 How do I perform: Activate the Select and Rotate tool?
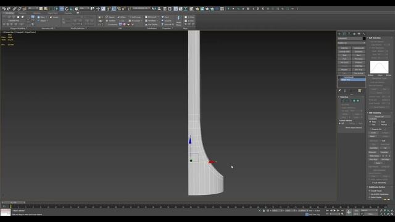tap(67, 9)
